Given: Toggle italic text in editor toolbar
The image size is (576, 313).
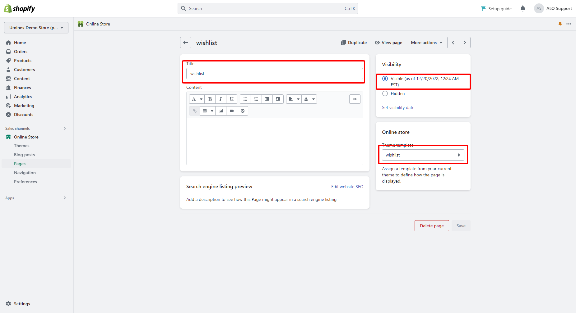Looking at the screenshot, I should pos(221,99).
